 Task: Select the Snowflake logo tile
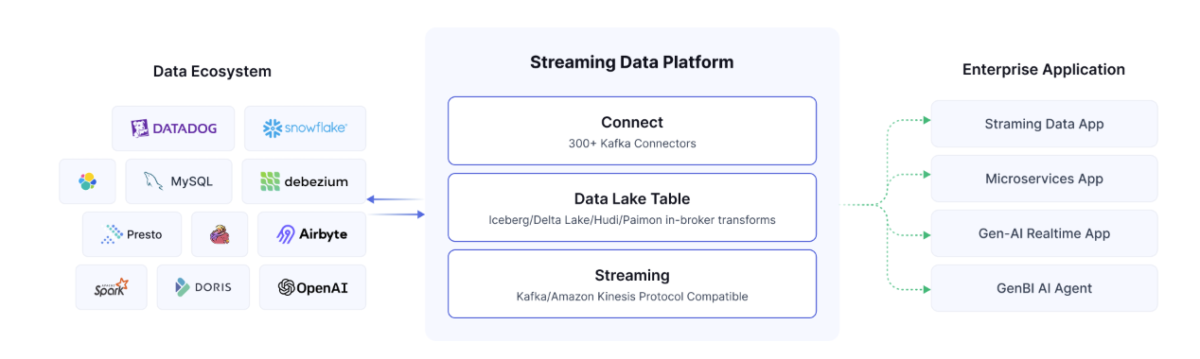pos(305,128)
